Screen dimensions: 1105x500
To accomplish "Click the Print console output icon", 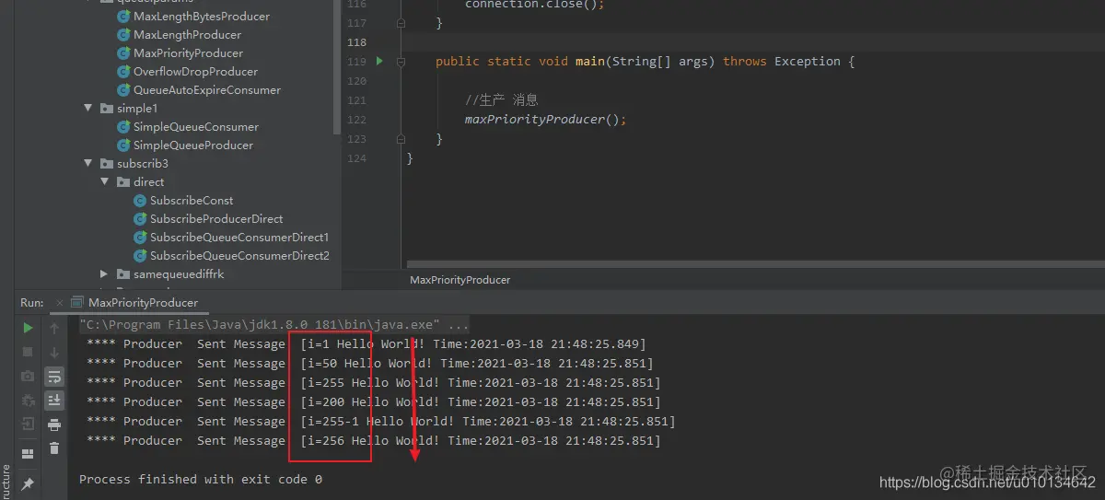I will [x=54, y=424].
